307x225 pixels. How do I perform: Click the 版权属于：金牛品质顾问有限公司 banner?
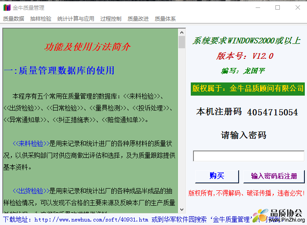click(248, 89)
